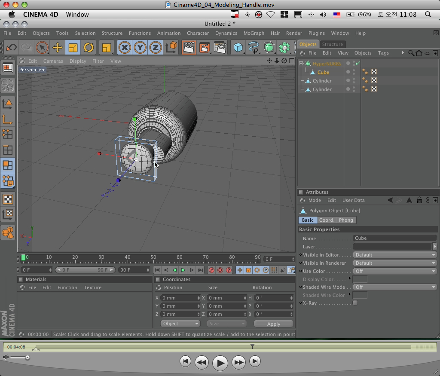This screenshot has width=440, height=376.
Task: Play animation forward in timeline
Action: [183, 270]
